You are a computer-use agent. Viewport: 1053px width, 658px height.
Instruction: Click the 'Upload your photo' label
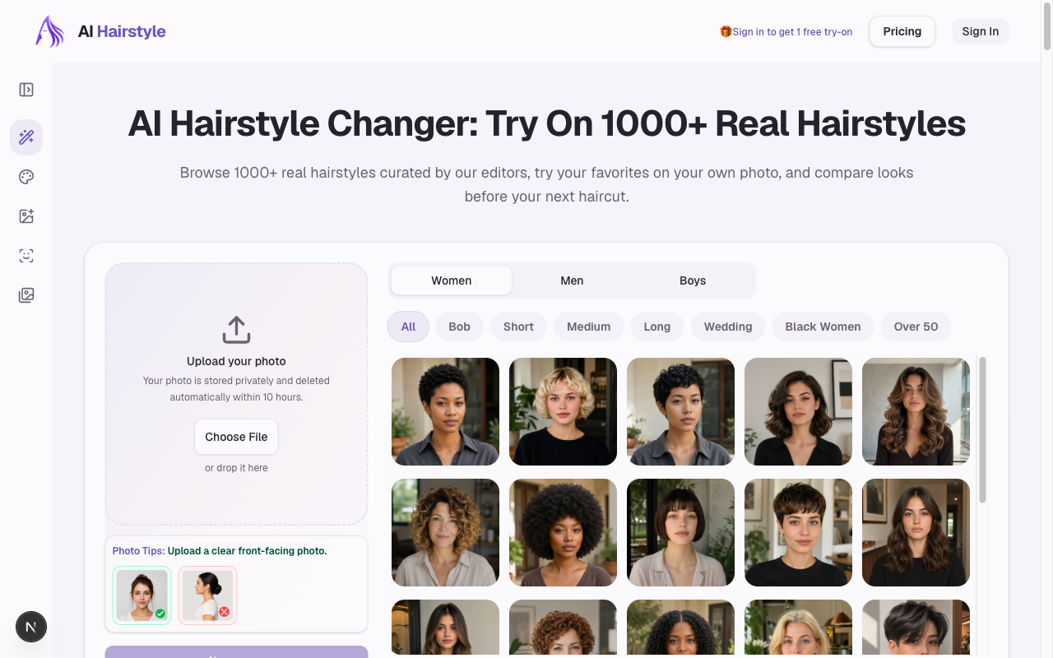236,361
